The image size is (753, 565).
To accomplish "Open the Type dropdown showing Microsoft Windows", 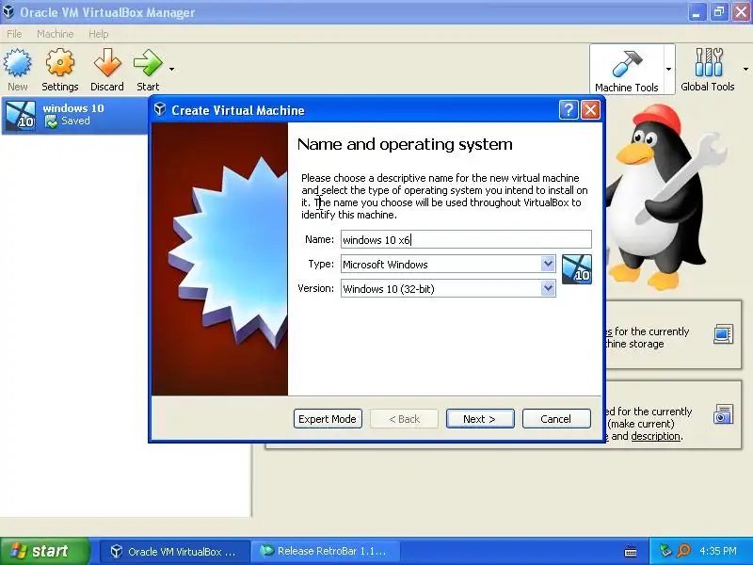I will tap(448, 264).
